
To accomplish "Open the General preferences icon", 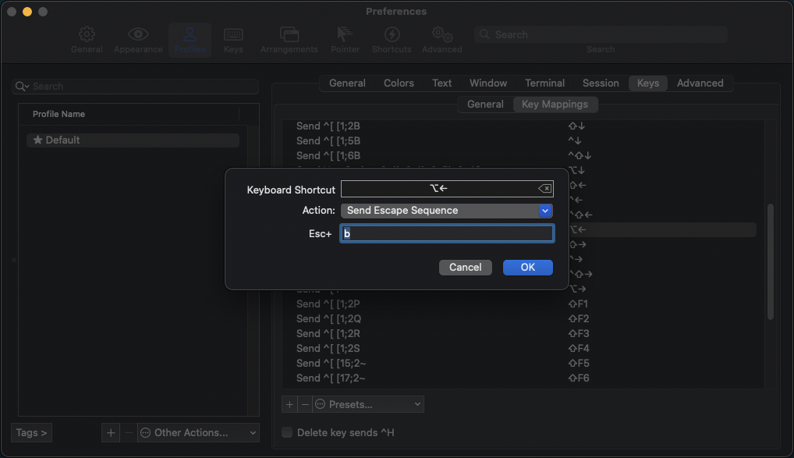I will click(87, 40).
